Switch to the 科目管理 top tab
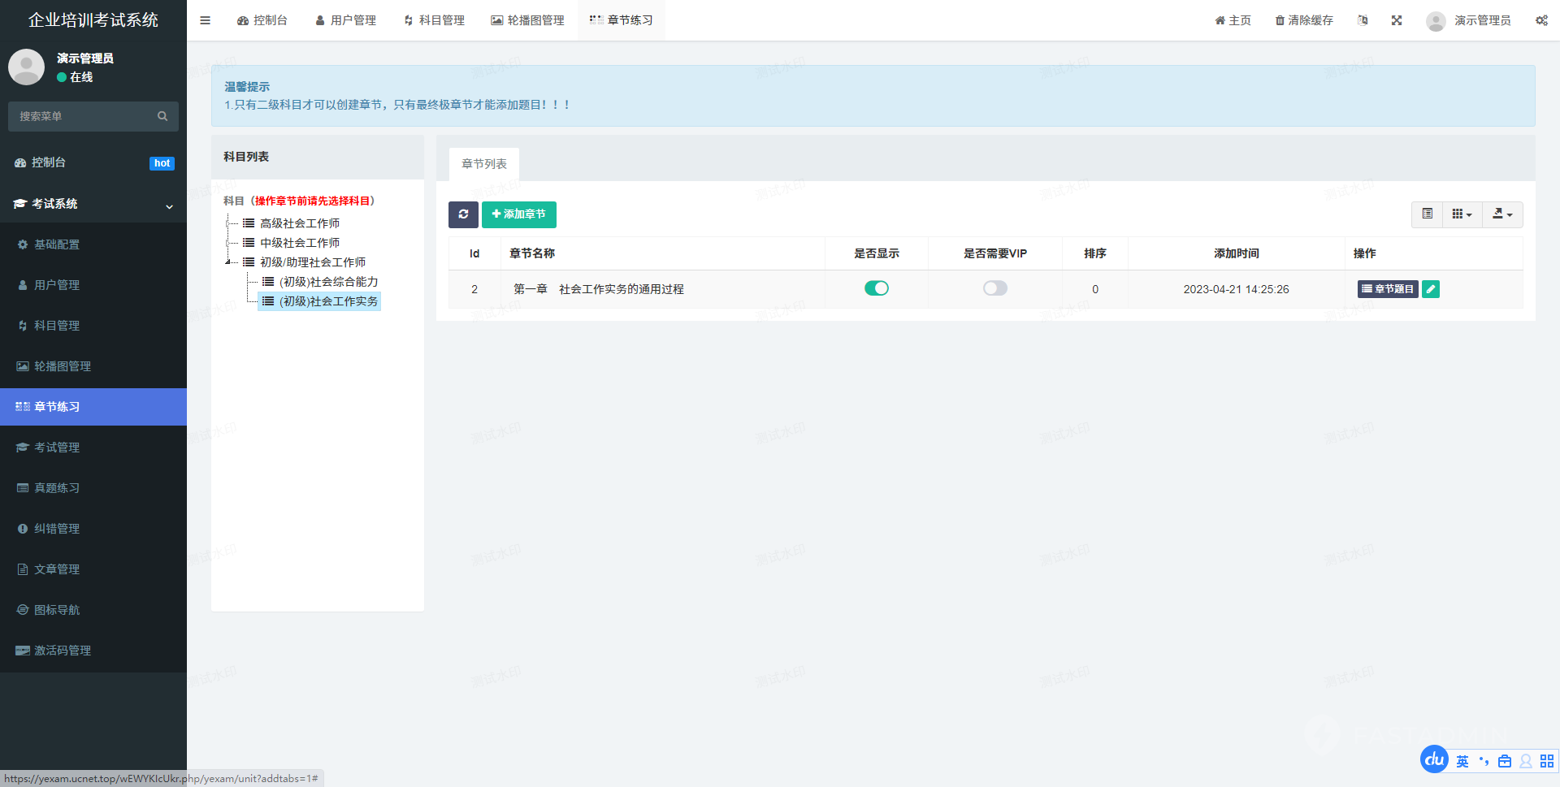 (435, 20)
